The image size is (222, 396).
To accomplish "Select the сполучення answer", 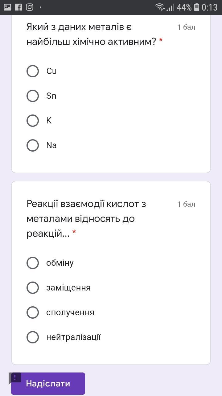I will click(33, 312).
